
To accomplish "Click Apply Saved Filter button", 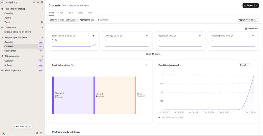I will [247, 20].
